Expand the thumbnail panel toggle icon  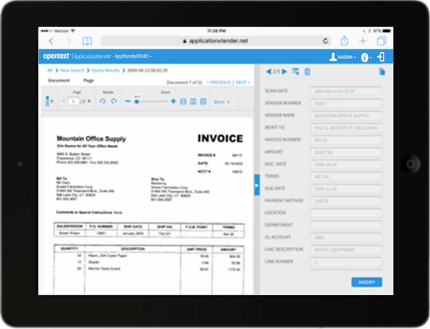click(x=50, y=101)
